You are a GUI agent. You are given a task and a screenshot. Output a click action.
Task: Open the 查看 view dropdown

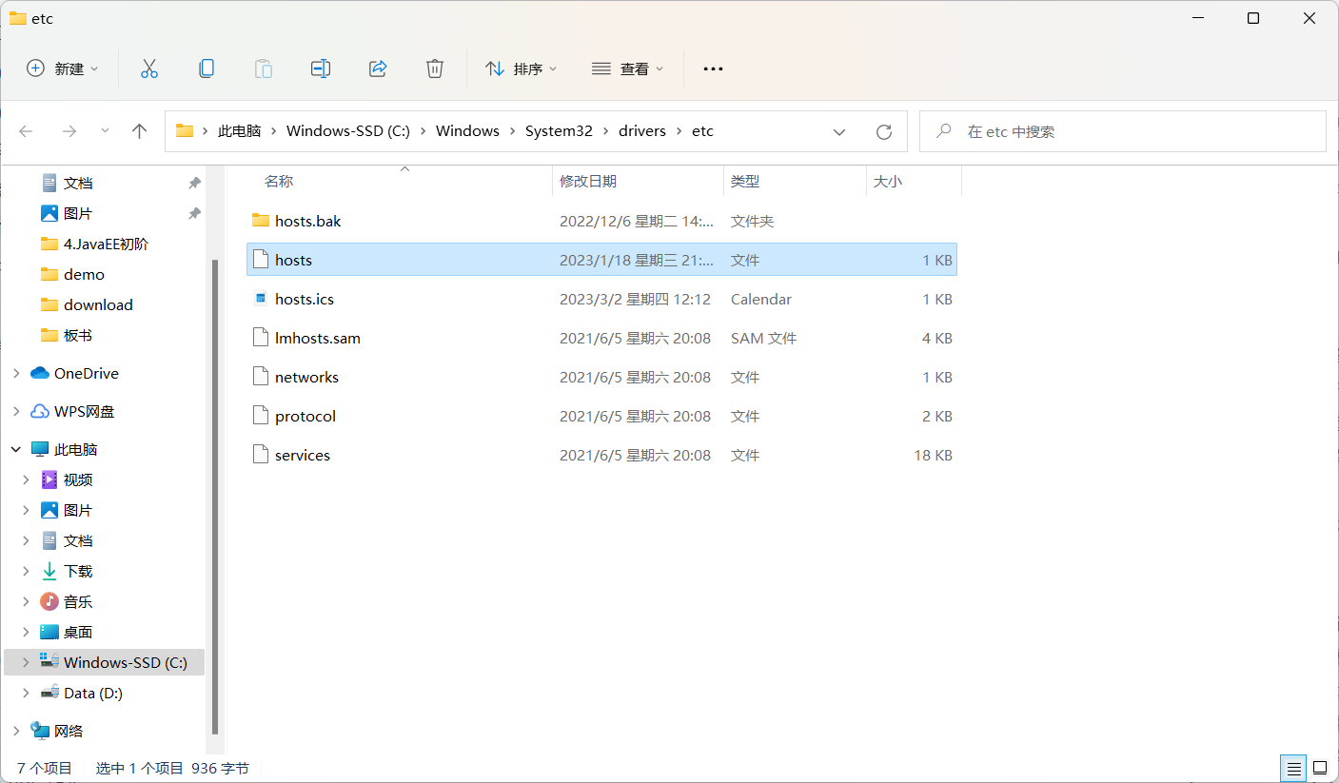coord(628,69)
